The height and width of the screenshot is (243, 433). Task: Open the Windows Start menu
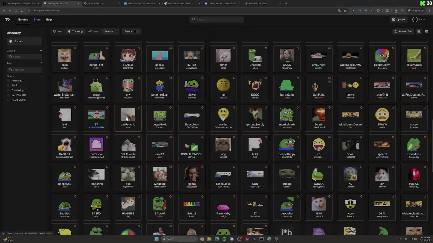pyautogui.click(x=156, y=239)
